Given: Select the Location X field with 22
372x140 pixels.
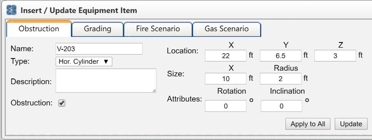Looking at the screenshot, I should [226, 56].
